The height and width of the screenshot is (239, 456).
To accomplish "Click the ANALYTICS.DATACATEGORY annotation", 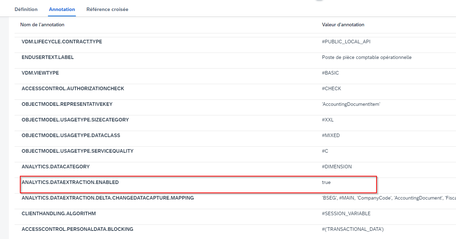I will (x=55, y=167).
